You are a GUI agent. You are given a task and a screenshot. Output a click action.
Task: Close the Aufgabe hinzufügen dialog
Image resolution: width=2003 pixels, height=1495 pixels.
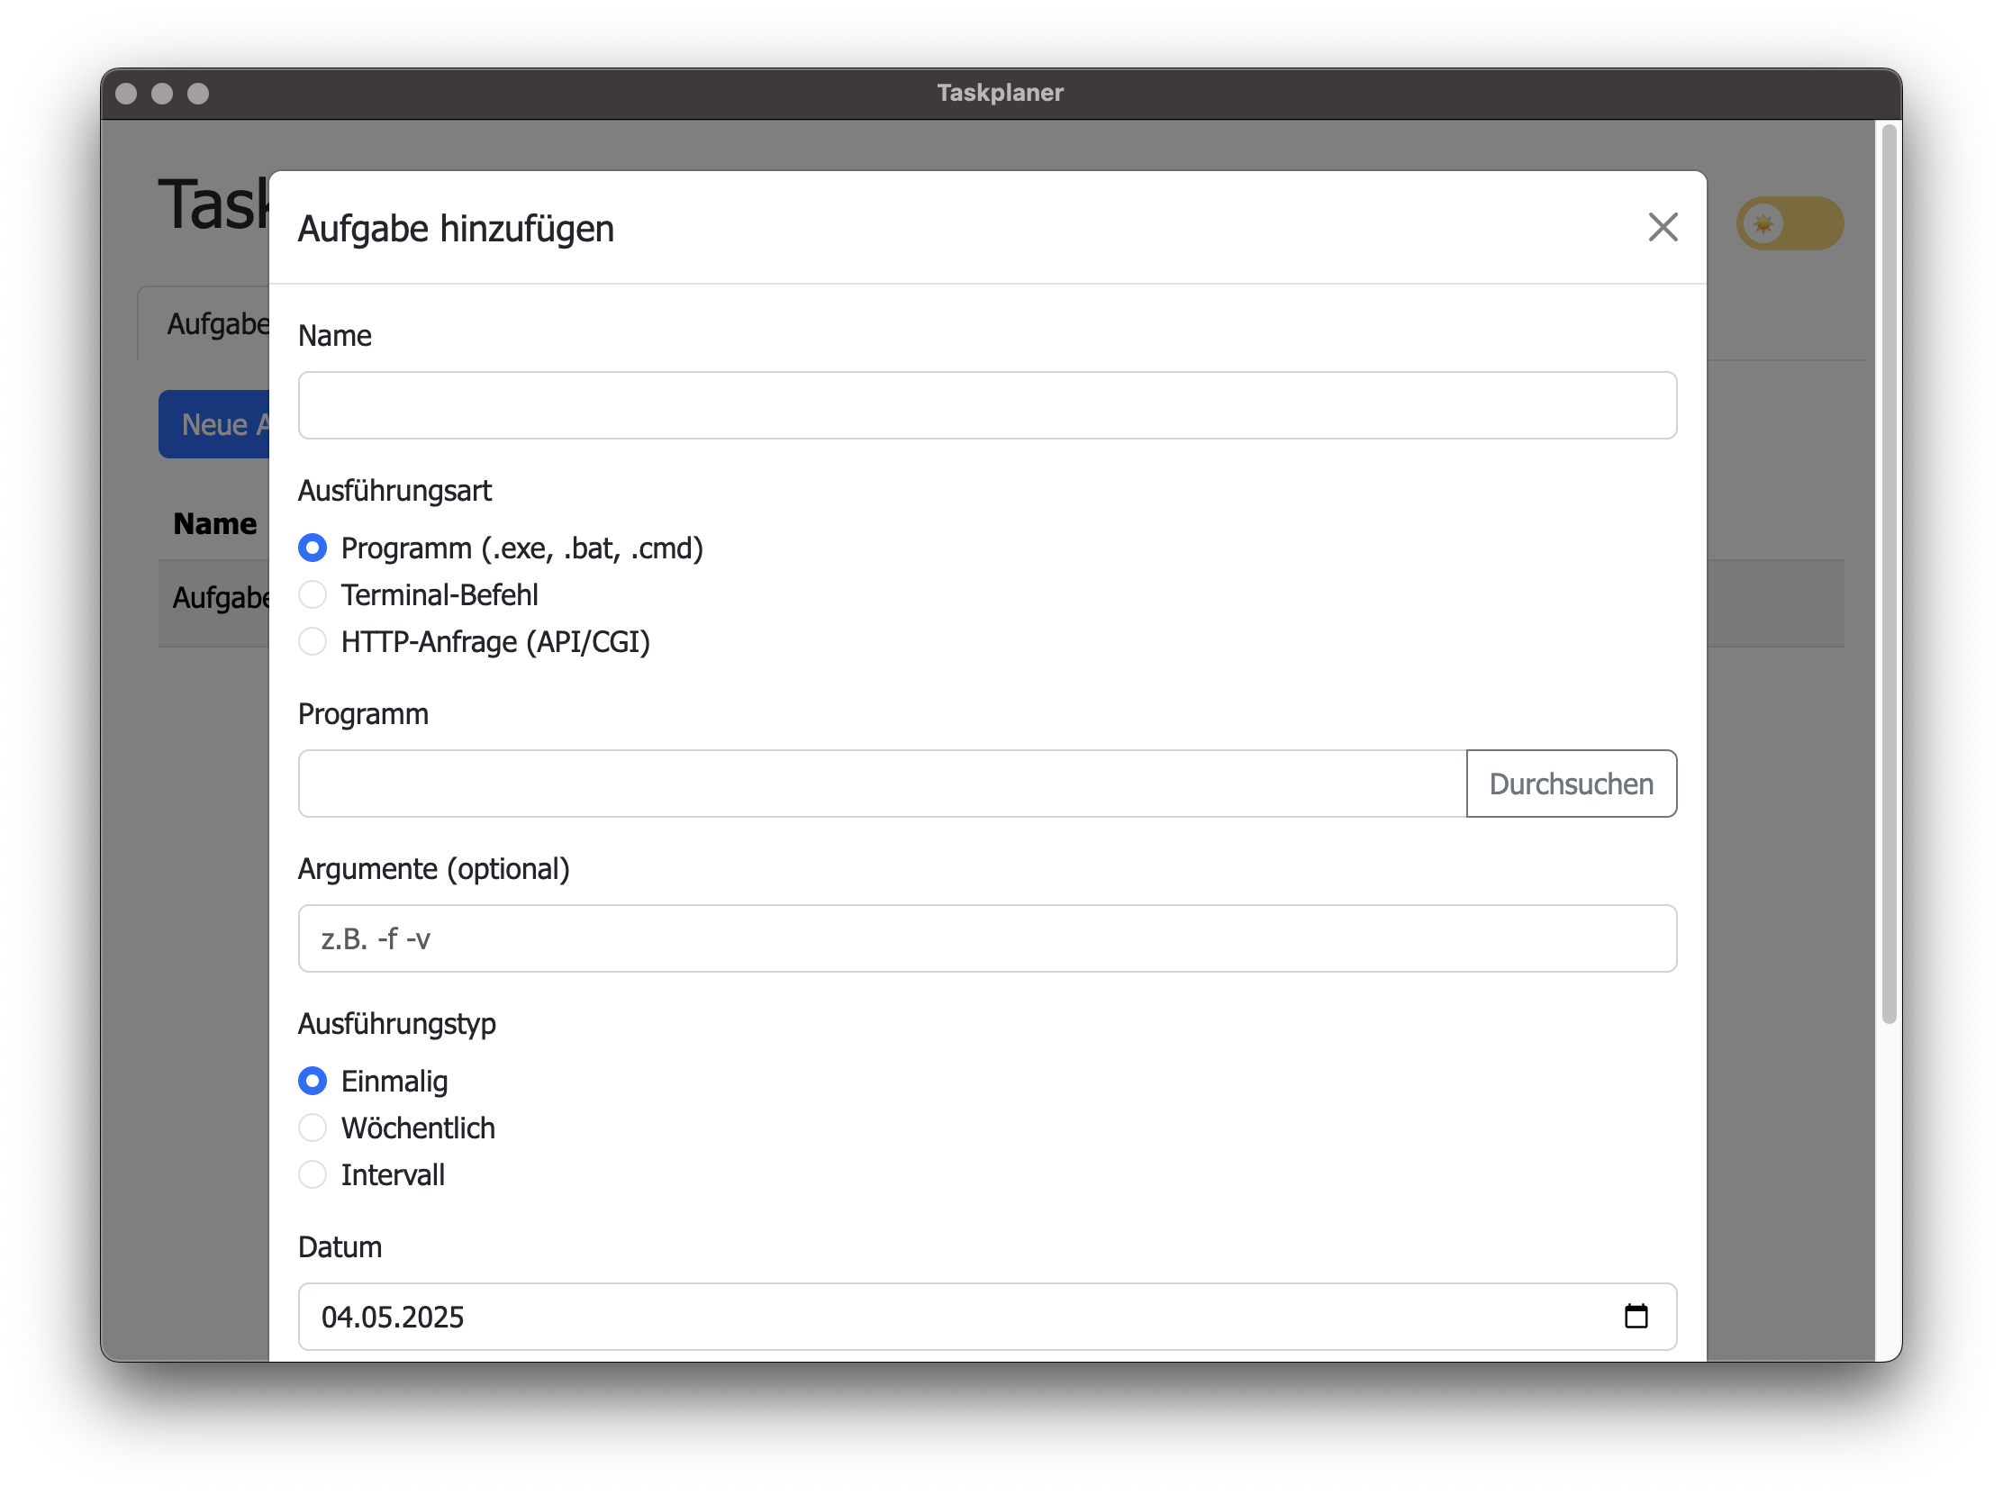click(1663, 227)
